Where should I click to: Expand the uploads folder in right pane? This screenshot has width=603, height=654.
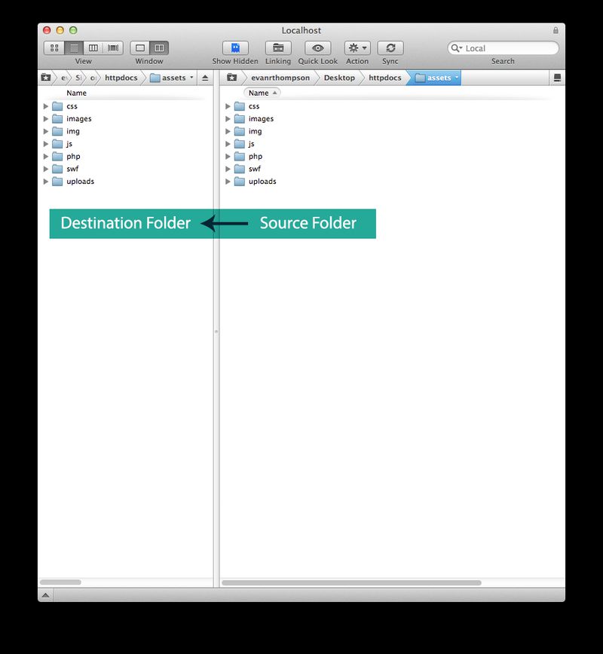228,182
